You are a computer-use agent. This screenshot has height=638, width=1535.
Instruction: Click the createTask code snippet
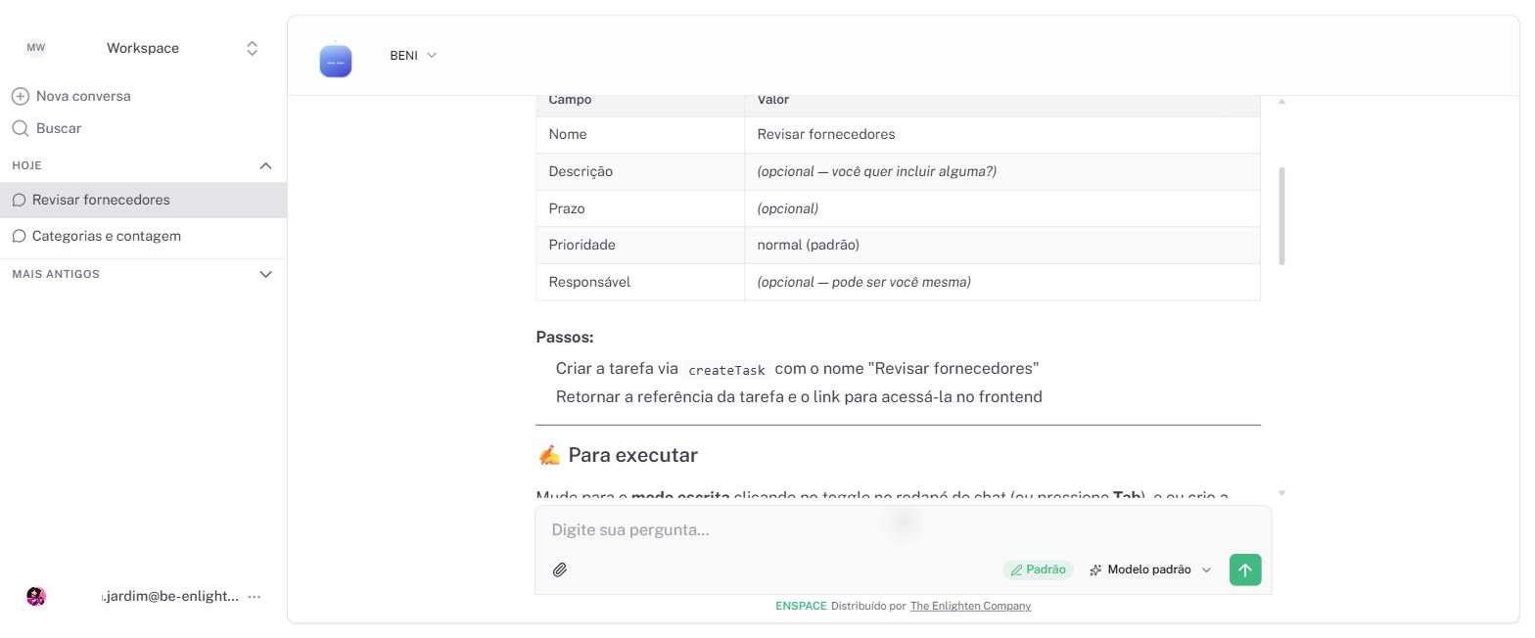[726, 370]
